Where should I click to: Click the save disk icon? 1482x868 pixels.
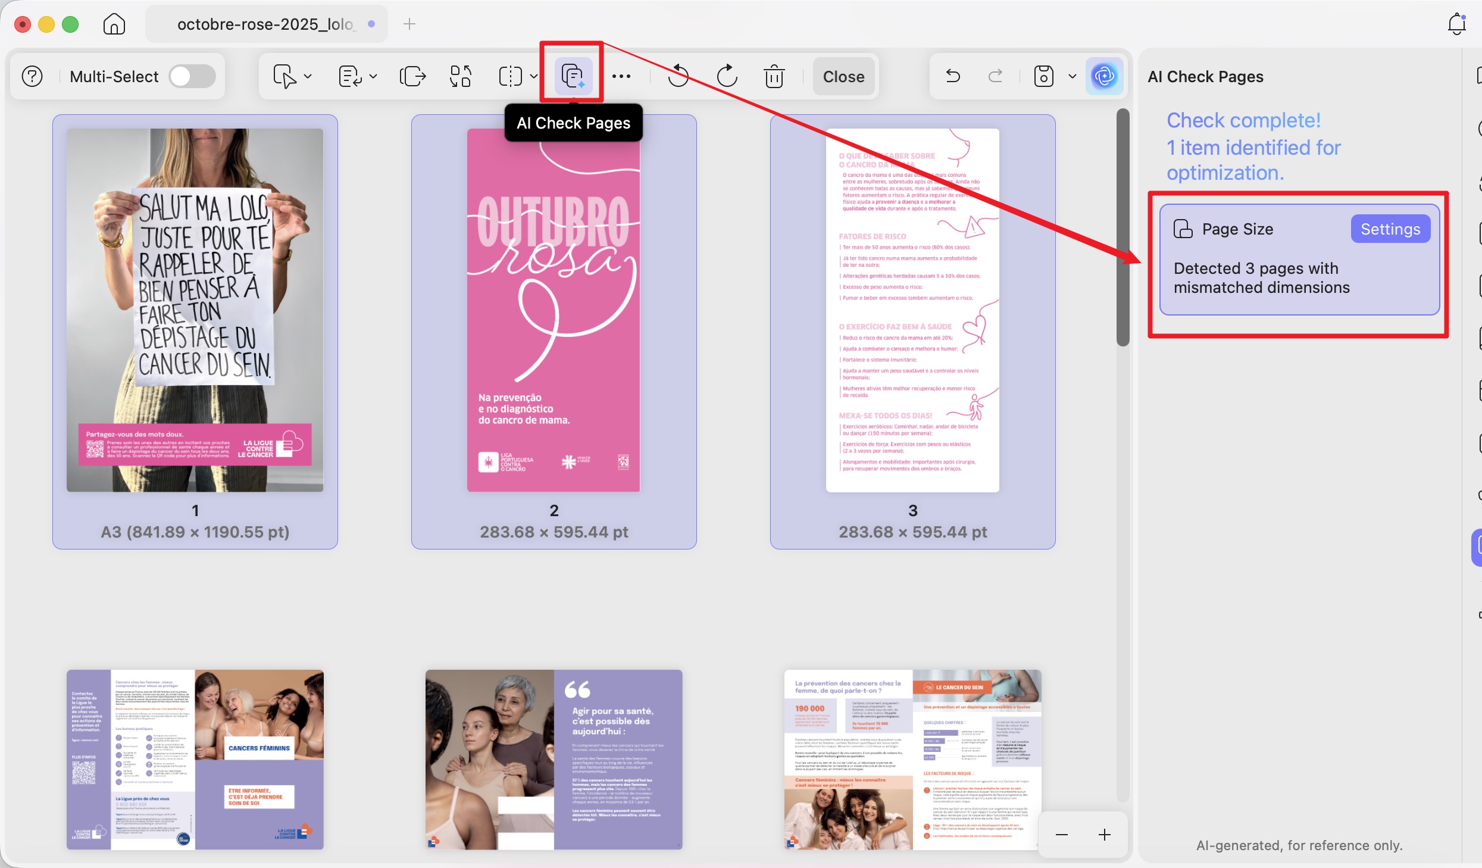click(x=1044, y=76)
